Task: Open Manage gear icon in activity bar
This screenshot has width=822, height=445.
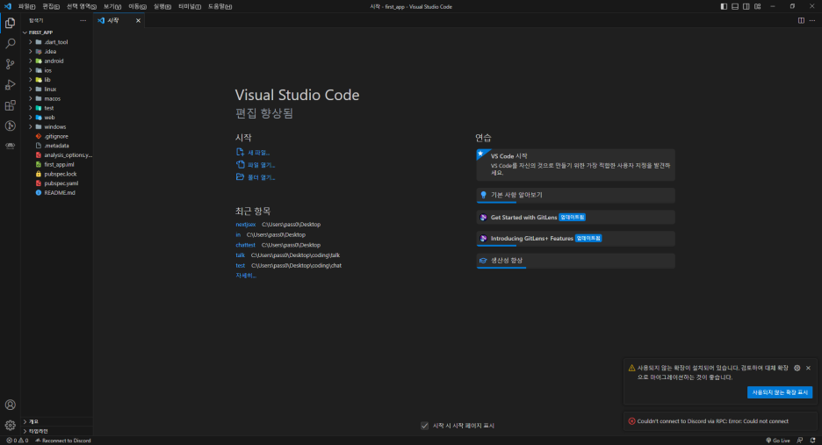Action: click(x=10, y=425)
